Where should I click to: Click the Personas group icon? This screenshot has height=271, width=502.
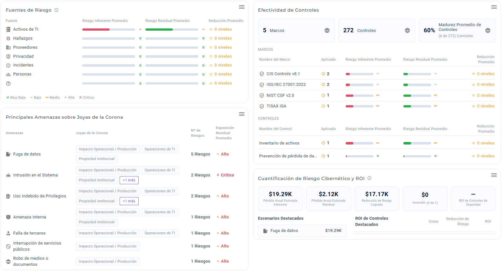[x=8, y=75]
